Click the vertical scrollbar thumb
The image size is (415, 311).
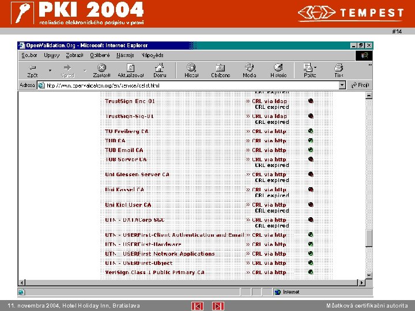coord(369,238)
